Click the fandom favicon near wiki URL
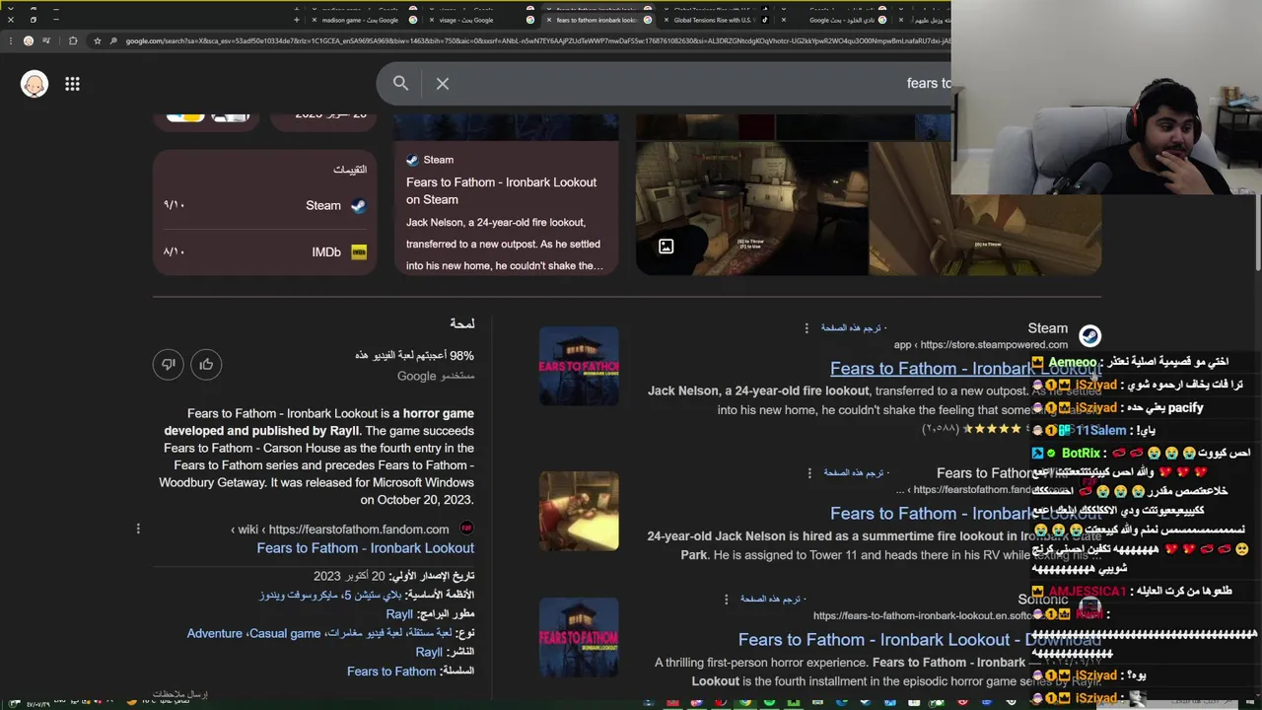Viewport: 1262px width, 710px height. click(467, 529)
